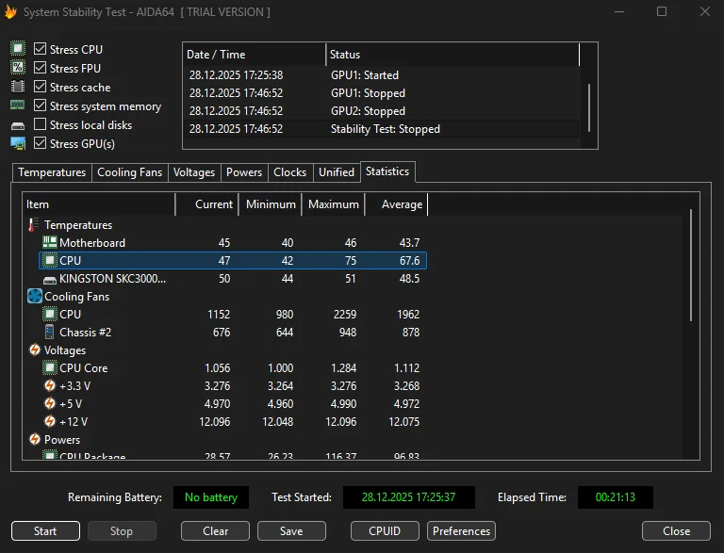The width and height of the screenshot is (724, 553).
Task: Click the +3.3 V bolt icon
Action: [x=49, y=385]
